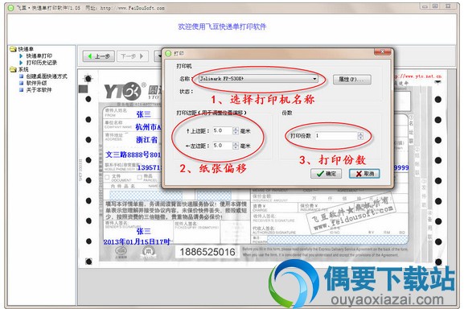Open the 系统 folder icon in the tree
The height and width of the screenshot is (309, 464).
13,69
